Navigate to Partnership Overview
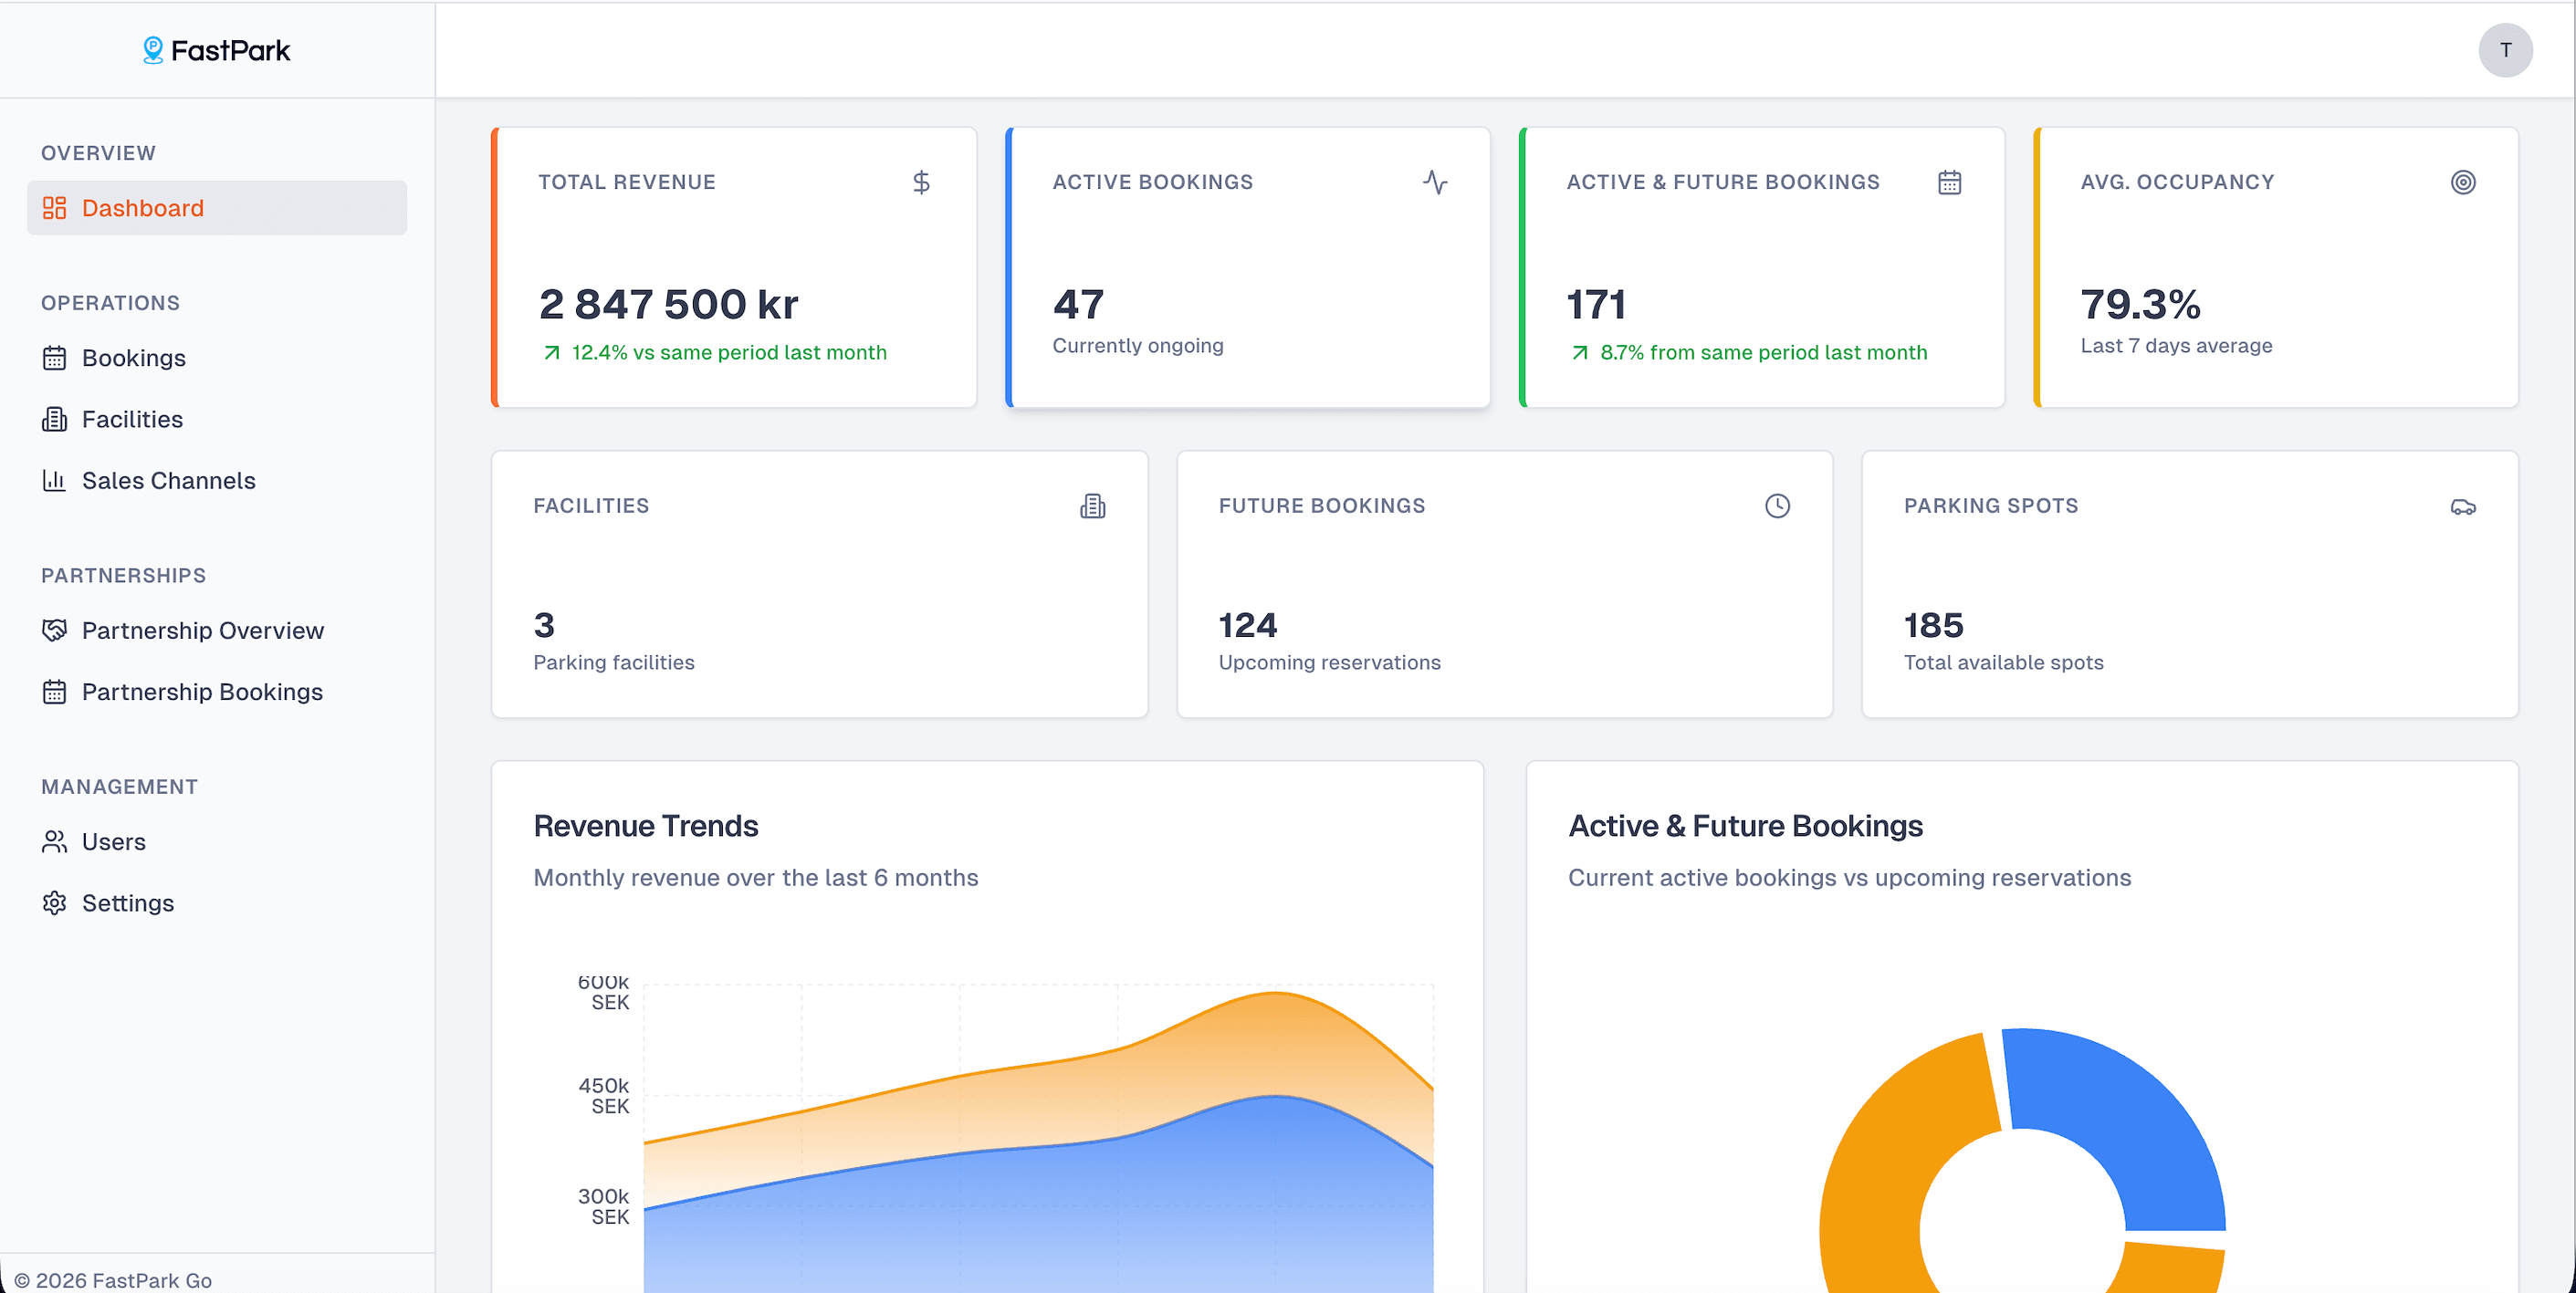The height and width of the screenshot is (1293, 2576). click(202, 630)
